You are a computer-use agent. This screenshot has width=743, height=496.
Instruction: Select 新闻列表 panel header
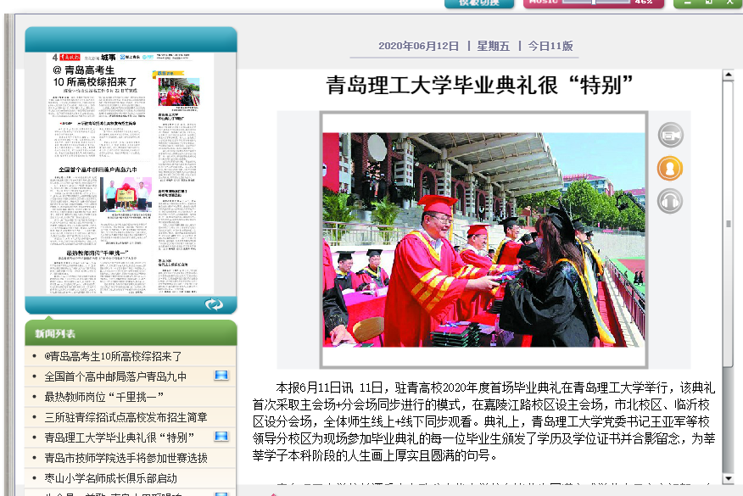pyautogui.click(x=56, y=333)
